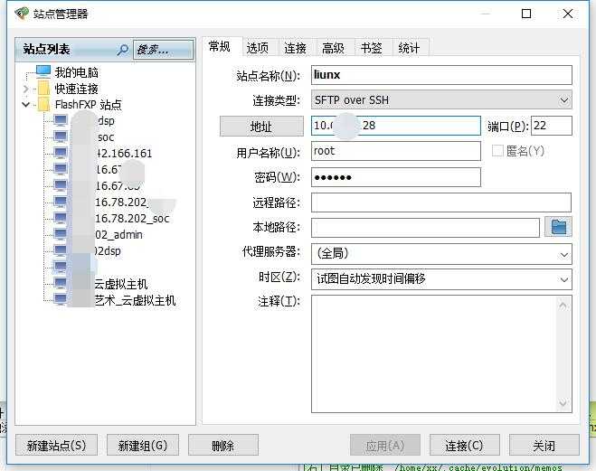Click site icon beside the entry ending 'soc'

click(x=61, y=137)
